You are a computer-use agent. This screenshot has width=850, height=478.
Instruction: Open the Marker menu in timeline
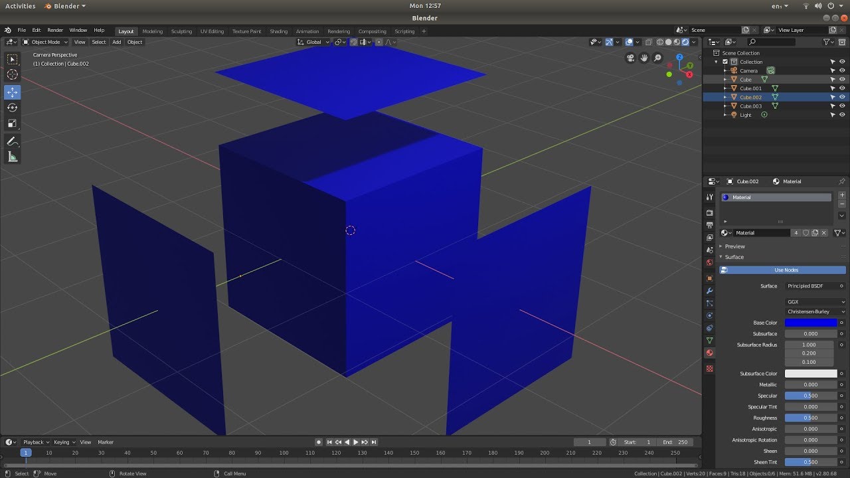106,442
